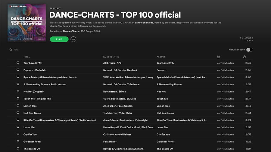Click artists HouseKaspeR, René De La Moné, BlackBonez
Image resolution: width=271 pixels, height=152 pixels.
click(129, 127)
